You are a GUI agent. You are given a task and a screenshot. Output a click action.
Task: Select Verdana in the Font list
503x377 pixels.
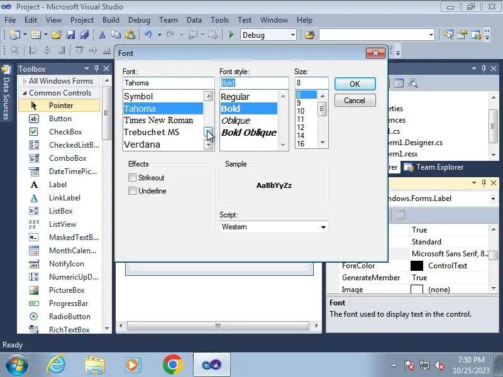163,145
